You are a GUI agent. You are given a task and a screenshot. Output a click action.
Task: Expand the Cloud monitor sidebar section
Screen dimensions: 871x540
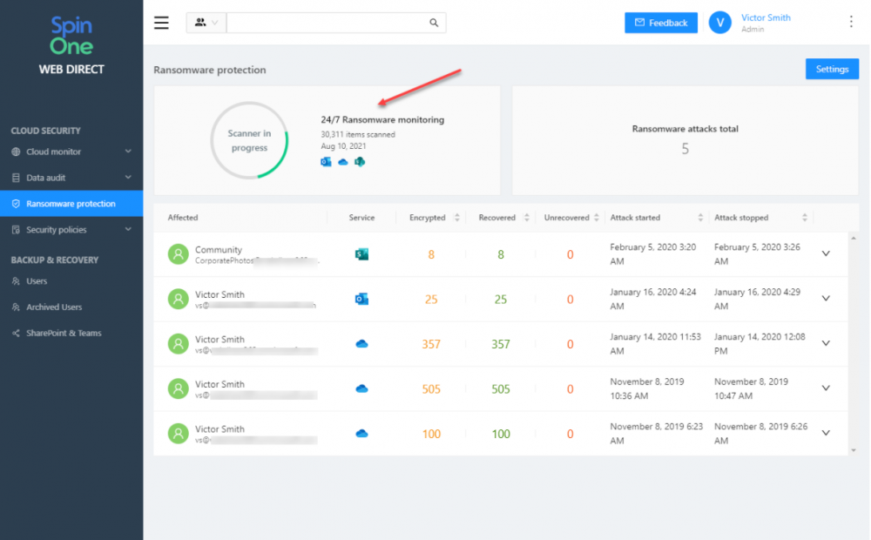71,152
